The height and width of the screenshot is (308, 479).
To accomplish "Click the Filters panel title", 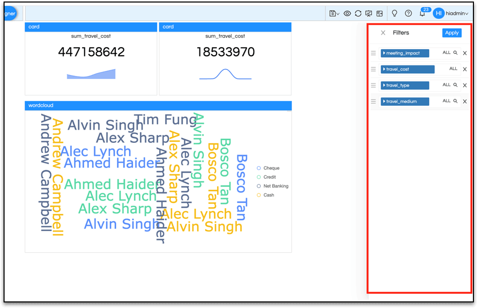I will (401, 32).
